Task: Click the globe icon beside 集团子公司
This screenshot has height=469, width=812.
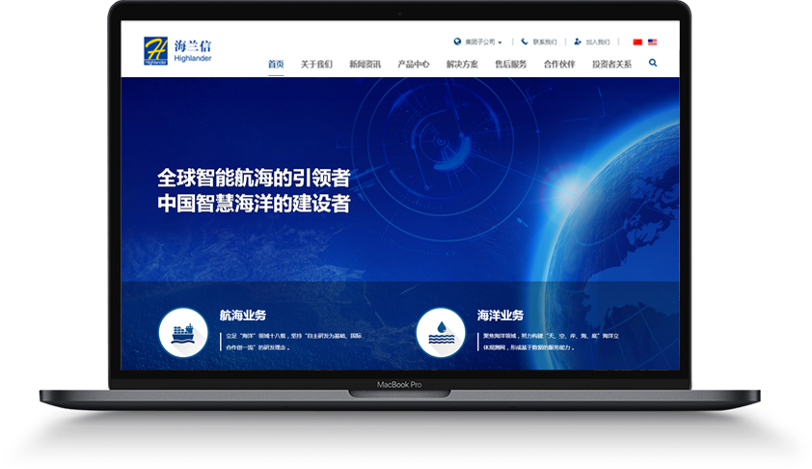Action: (457, 42)
